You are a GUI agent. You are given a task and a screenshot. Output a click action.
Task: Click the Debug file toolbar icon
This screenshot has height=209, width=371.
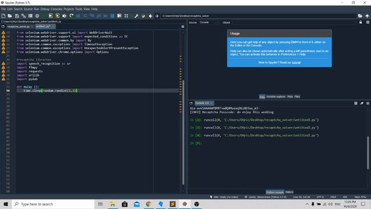[x=78, y=16]
